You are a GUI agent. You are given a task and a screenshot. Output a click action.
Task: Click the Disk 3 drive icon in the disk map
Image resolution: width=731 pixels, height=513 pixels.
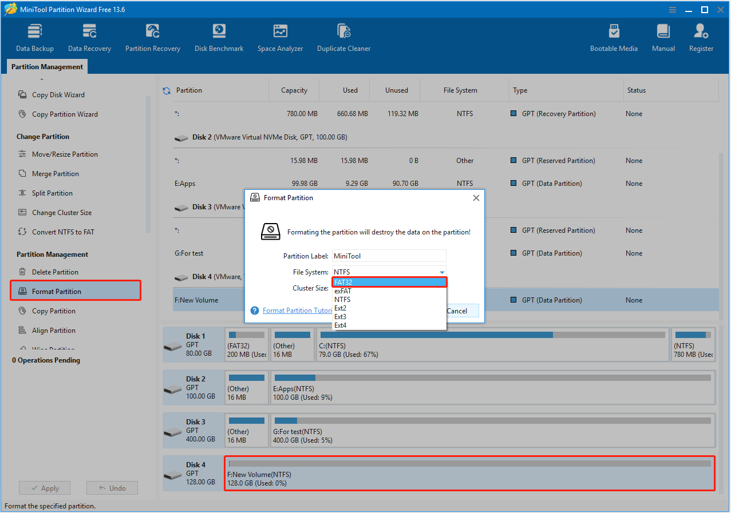pos(172,432)
